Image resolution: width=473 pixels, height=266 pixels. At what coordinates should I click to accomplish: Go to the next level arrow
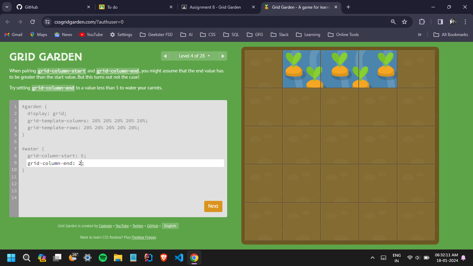223,56
